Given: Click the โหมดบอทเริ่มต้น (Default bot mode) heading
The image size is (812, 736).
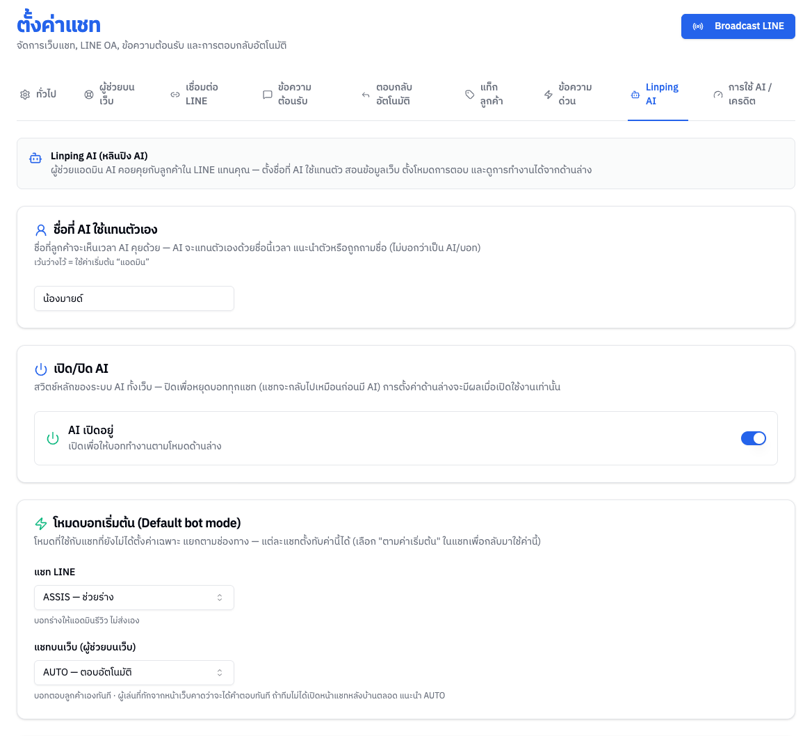Looking at the screenshot, I should click(147, 523).
